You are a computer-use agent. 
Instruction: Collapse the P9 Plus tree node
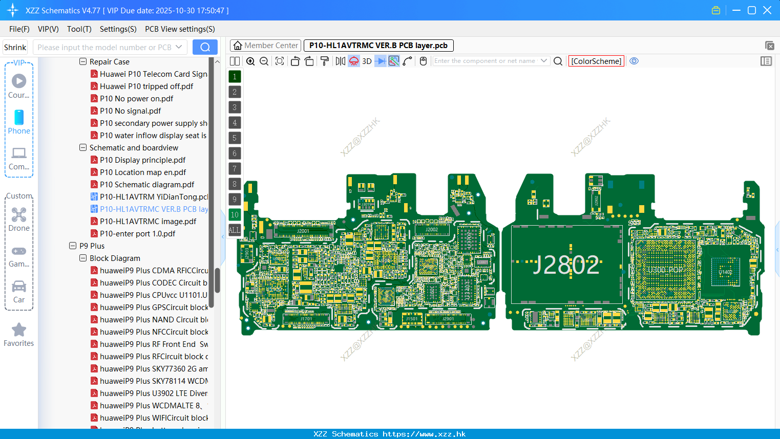click(x=73, y=246)
